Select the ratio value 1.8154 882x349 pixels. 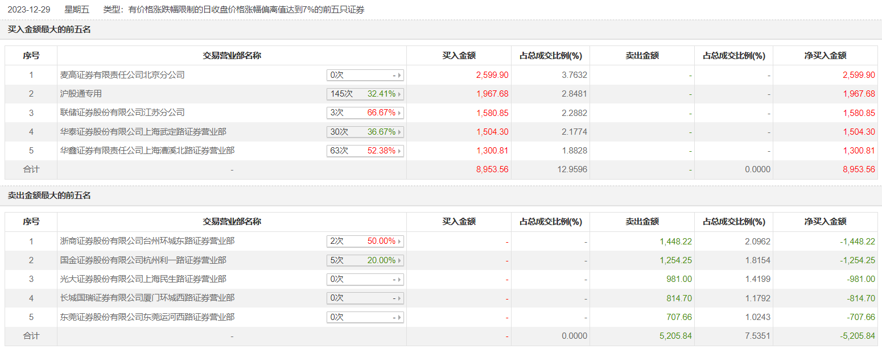point(756,260)
